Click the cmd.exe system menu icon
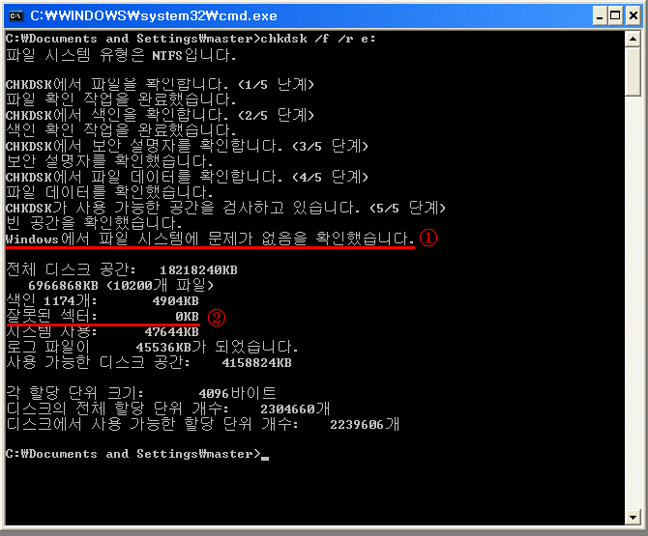 coord(16,15)
